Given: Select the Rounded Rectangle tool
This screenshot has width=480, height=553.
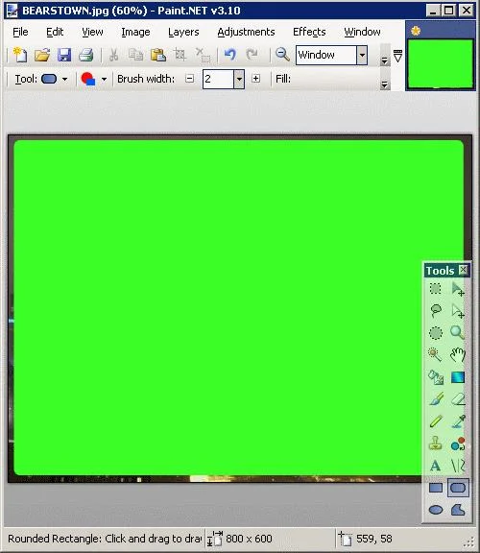Looking at the screenshot, I should (458, 488).
